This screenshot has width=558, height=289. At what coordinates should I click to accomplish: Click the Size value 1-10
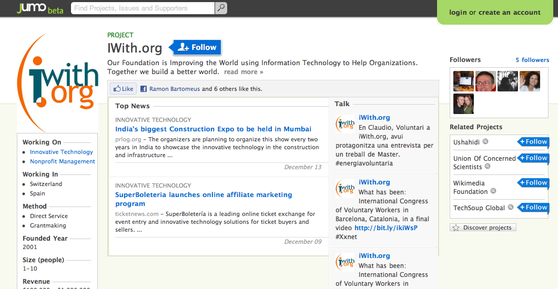coord(30,269)
